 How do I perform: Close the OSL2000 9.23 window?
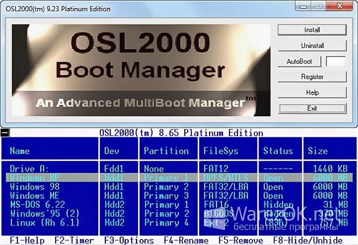(x=339, y=6)
